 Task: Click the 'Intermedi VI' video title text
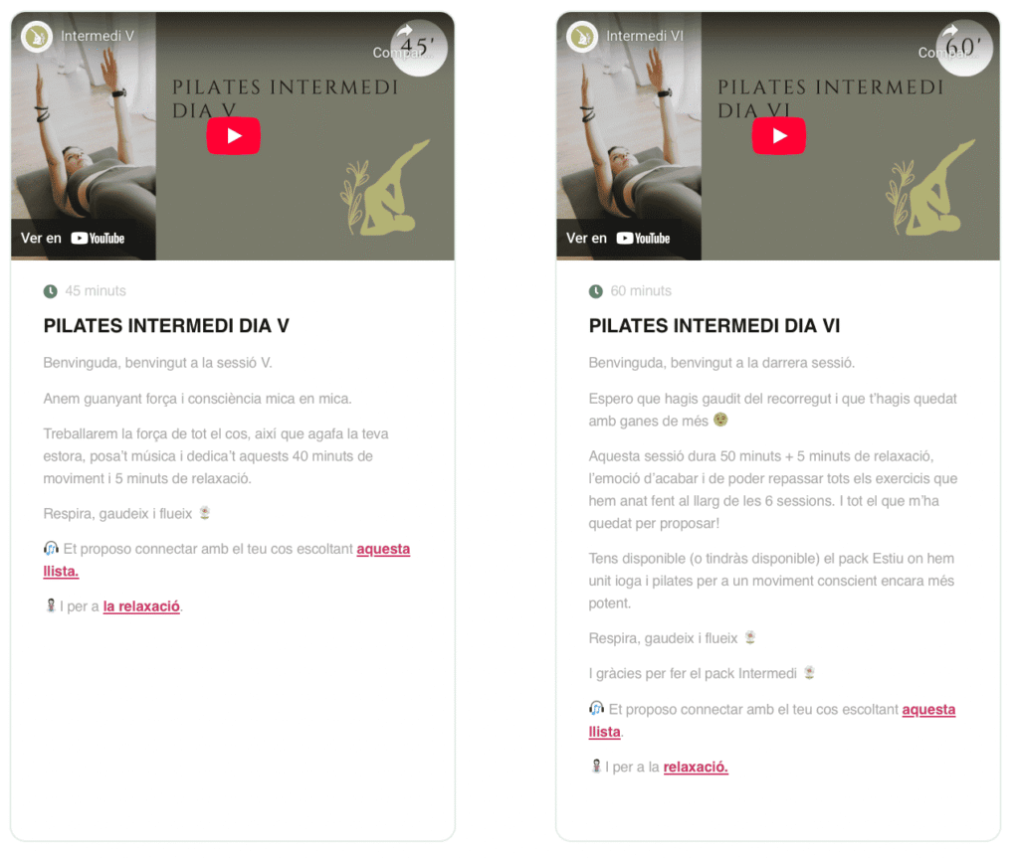(x=645, y=37)
